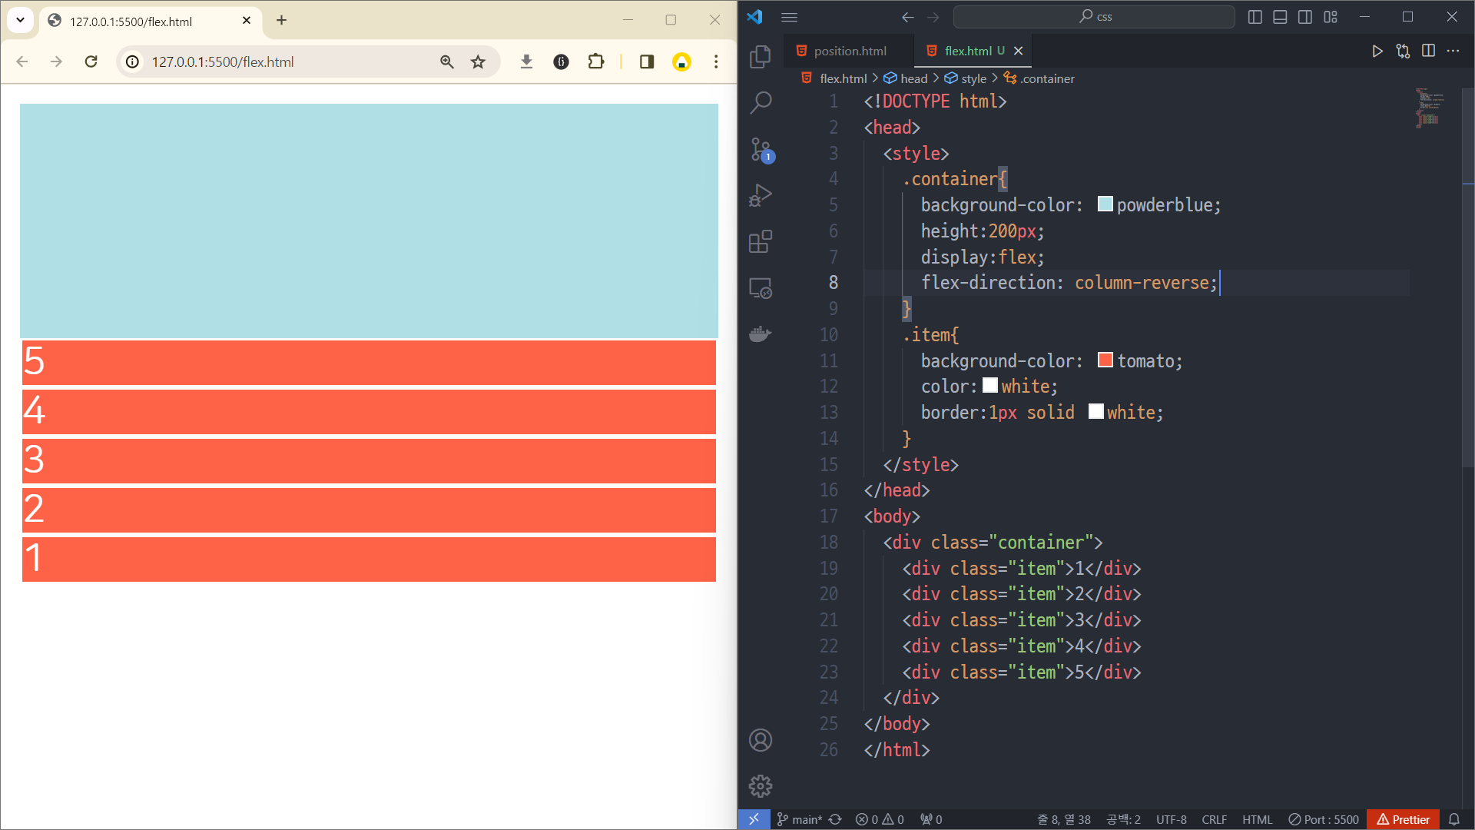Click the powderblue color swatch
Viewport: 1475px width, 830px height.
point(1105,204)
